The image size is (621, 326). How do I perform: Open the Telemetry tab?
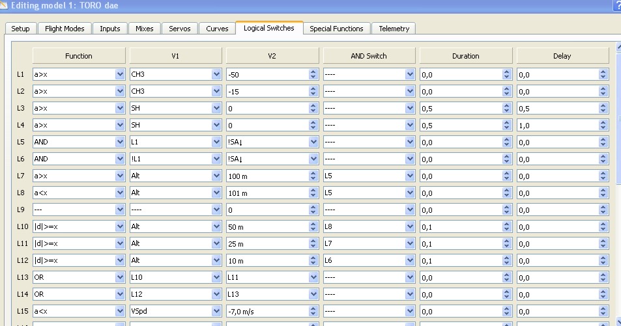pyautogui.click(x=394, y=29)
